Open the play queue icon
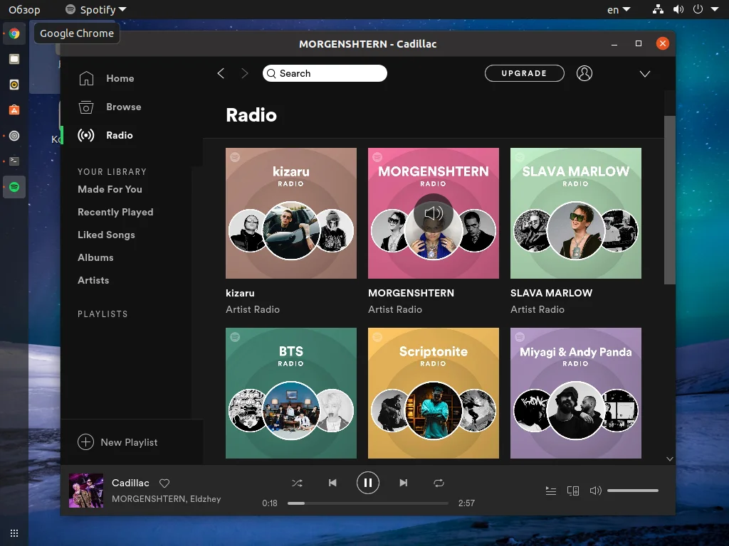 coord(550,491)
